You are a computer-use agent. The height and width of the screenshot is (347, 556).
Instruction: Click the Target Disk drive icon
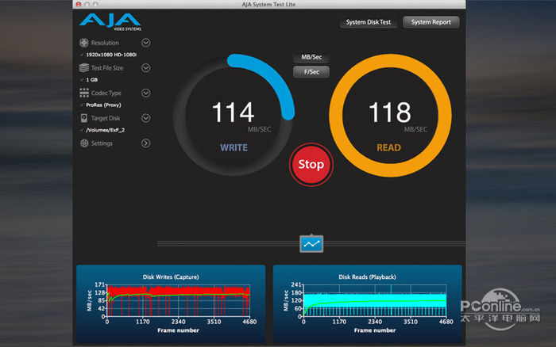[x=84, y=118]
